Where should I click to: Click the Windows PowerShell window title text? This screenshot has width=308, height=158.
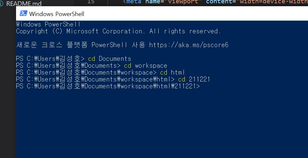(57, 14)
